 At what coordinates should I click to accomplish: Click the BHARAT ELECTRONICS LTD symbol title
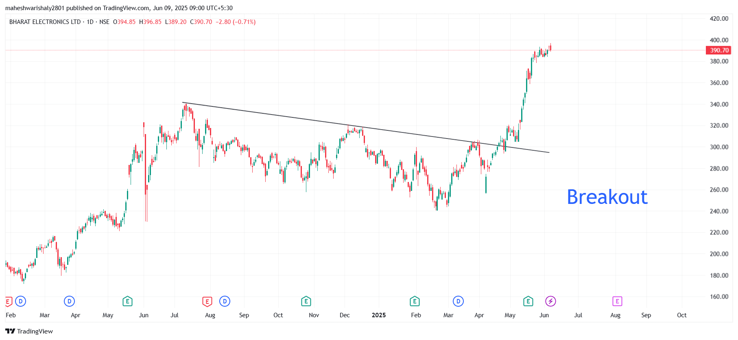point(45,22)
